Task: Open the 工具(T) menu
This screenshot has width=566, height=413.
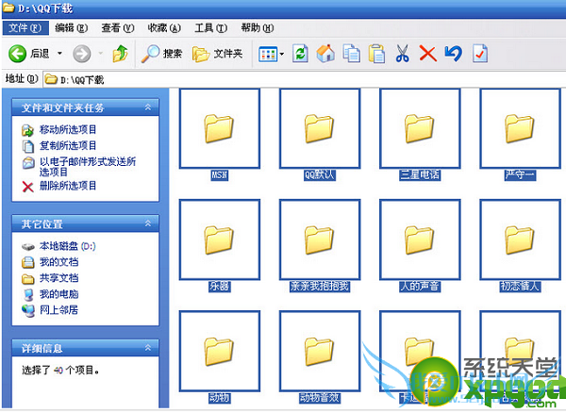Action: (210, 27)
